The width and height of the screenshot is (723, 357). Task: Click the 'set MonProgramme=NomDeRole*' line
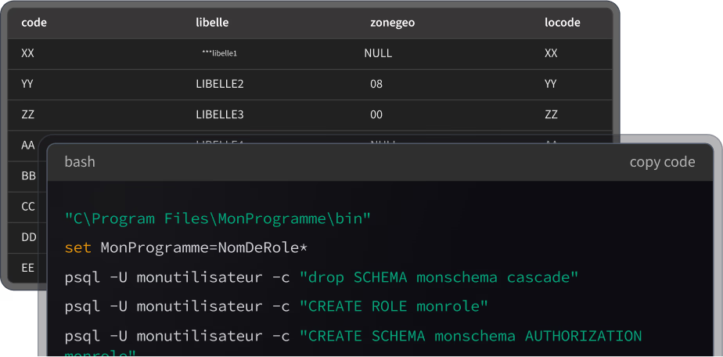click(x=186, y=248)
